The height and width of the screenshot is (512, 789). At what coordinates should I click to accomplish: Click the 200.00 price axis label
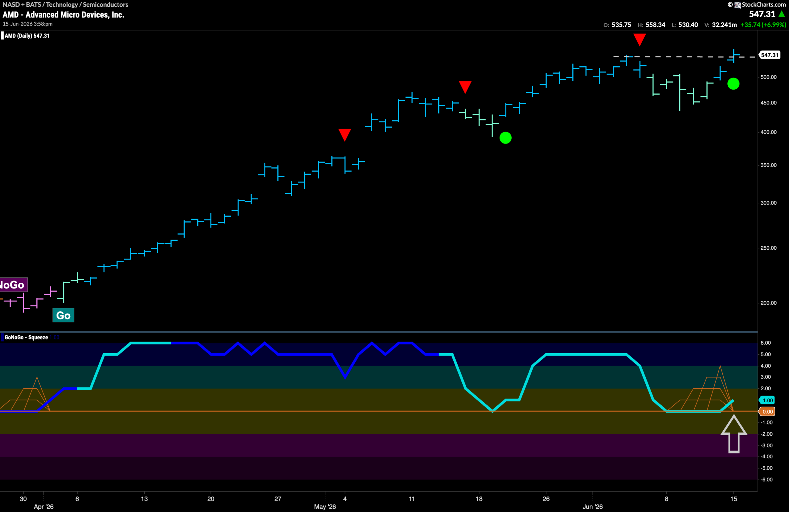[x=768, y=303]
